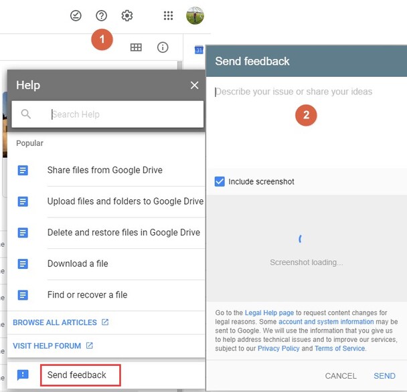The height and width of the screenshot is (392, 407).
Task: Open the account profile avatar
Action: tap(195, 15)
